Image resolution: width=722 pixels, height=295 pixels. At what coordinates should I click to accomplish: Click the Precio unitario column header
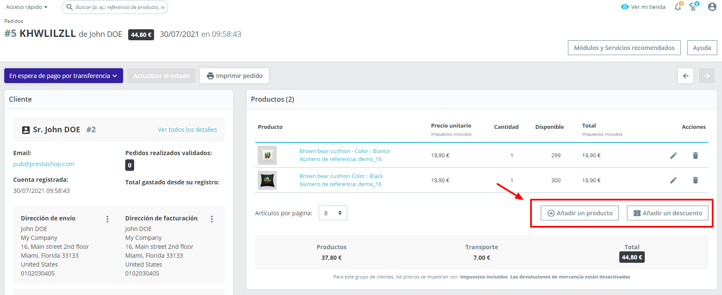(x=451, y=126)
